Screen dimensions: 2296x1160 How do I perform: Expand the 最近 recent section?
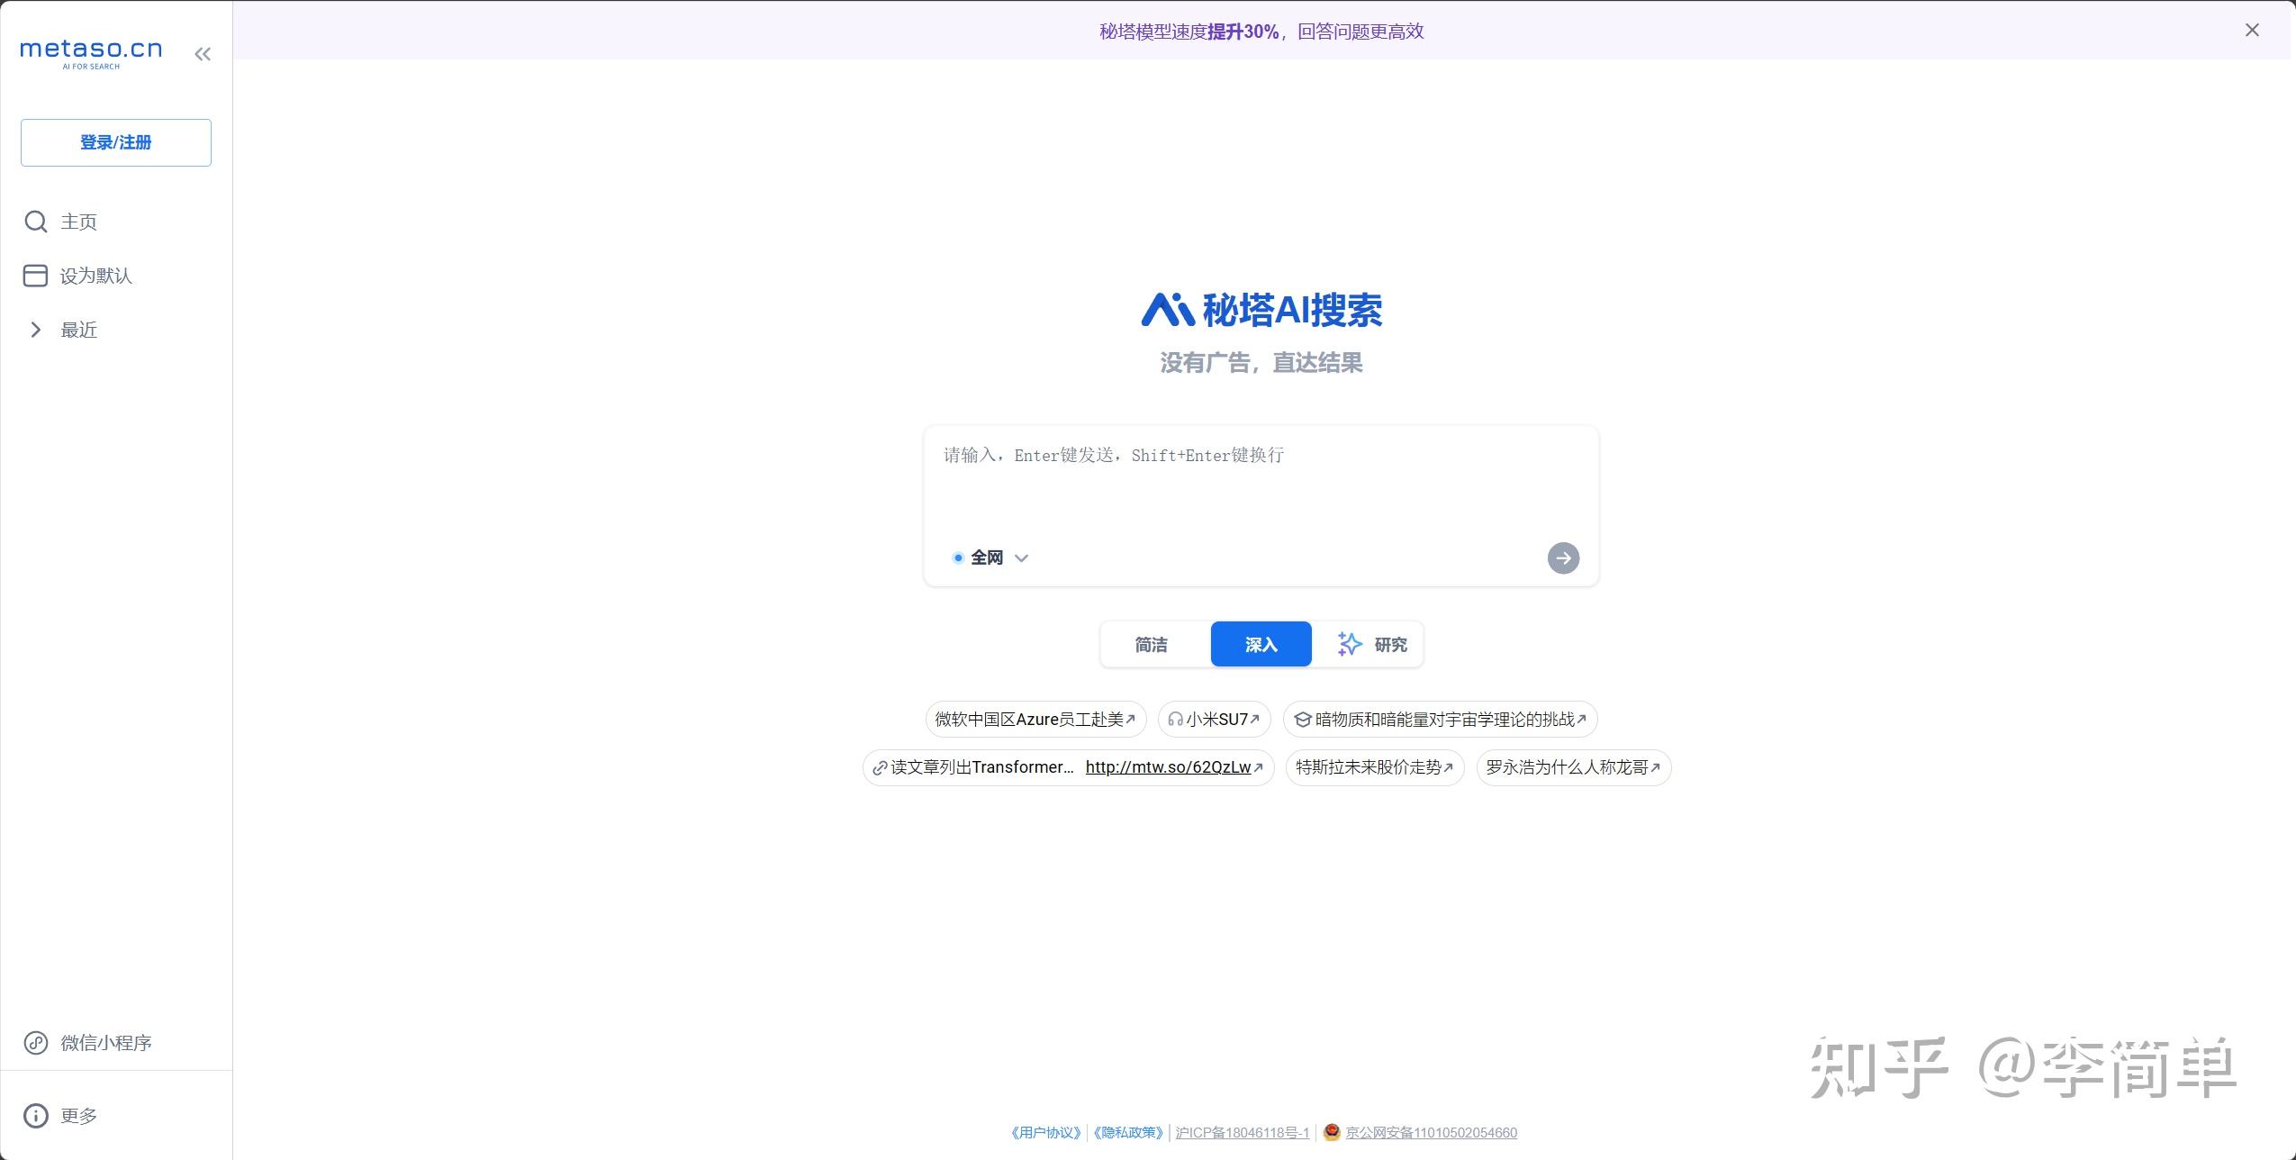pyautogui.click(x=60, y=330)
